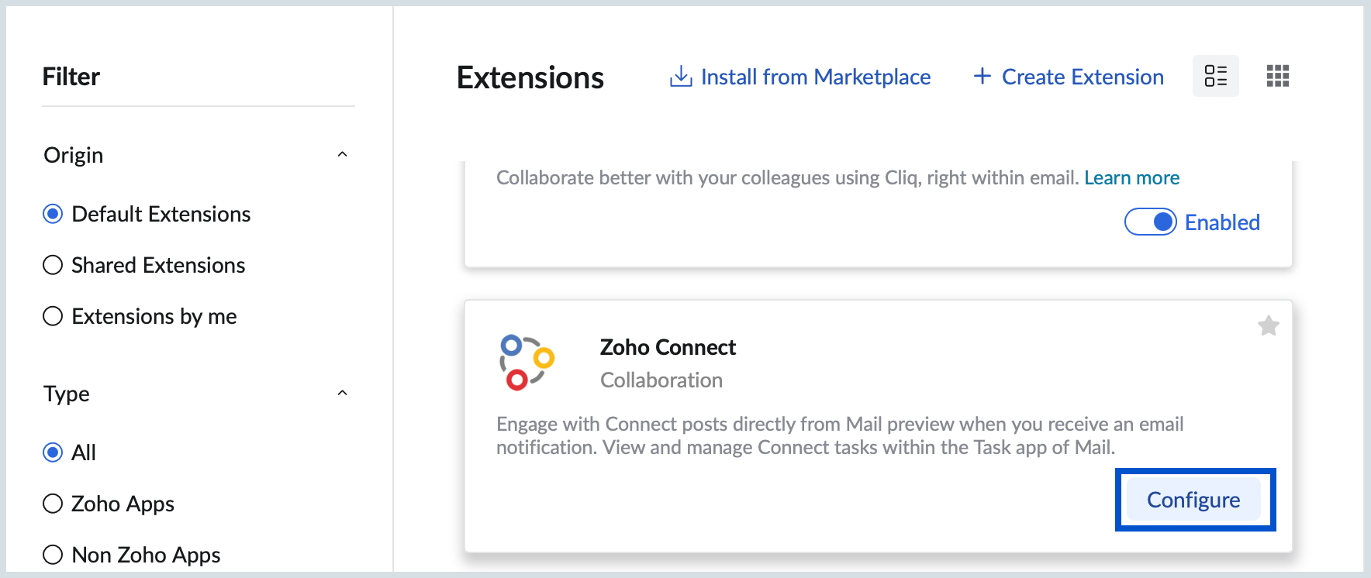The image size is (1371, 578).
Task: Select the Shared Extensions radio option
Action: [53, 265]
